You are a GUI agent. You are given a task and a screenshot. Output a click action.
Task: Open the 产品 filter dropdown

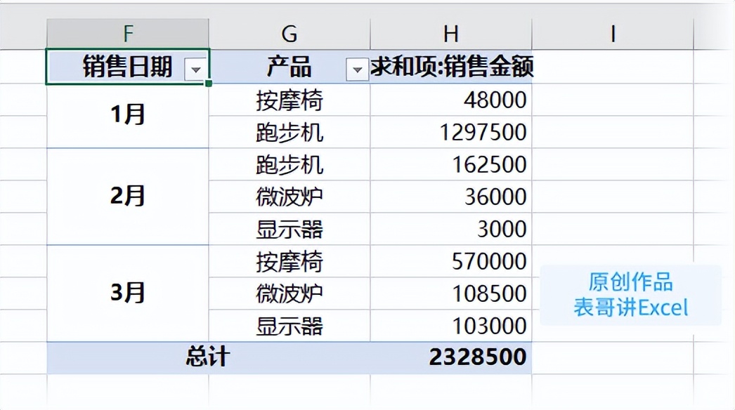coord(357,70)
